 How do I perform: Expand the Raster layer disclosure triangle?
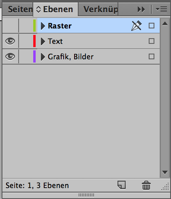coord(43,26)
